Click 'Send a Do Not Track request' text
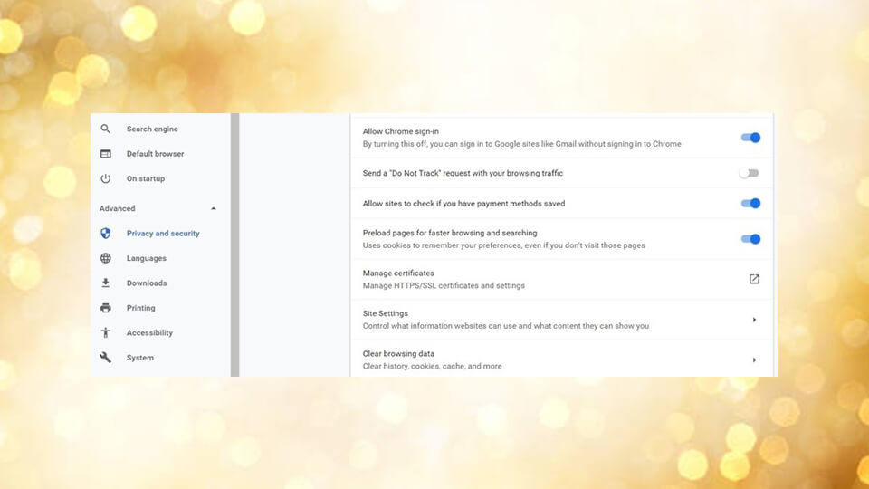The width and height of the screenshot is (869, 489). pyautogui.click(x=463, y=174)
